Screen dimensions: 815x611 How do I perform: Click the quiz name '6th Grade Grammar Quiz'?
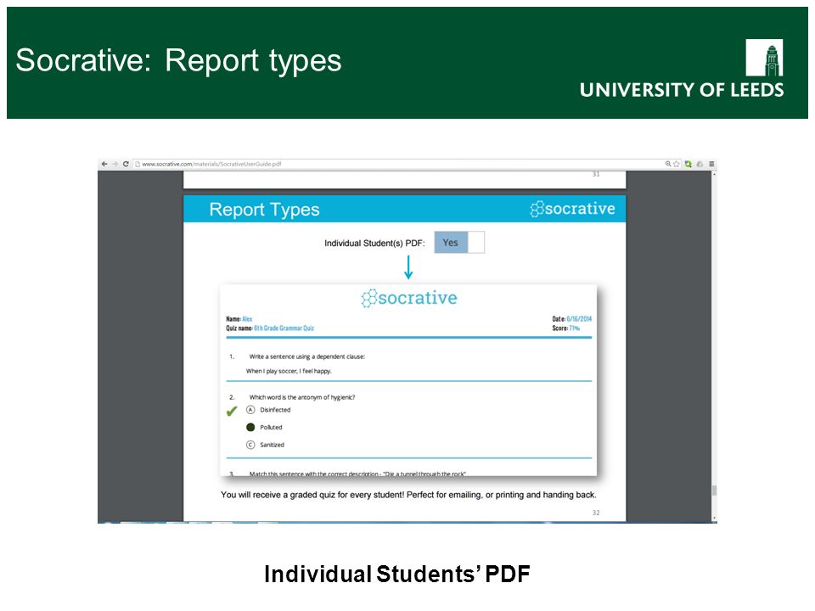(284, 328)
